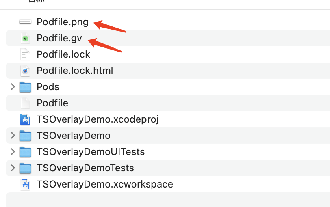Expand the TSOverlayDemoTests folder chevron
The image size is (330, 207).
click(x=13, y=168)
